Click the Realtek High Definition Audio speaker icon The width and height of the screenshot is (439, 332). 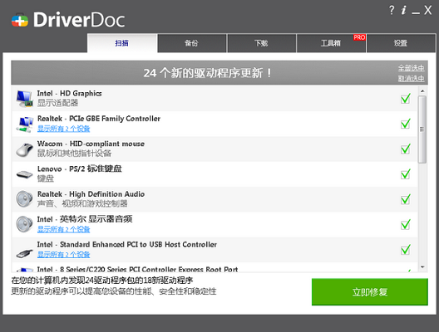[x=25, y=199]
